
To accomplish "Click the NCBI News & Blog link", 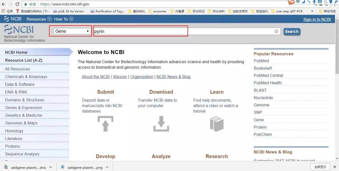I will pos(173,77).
